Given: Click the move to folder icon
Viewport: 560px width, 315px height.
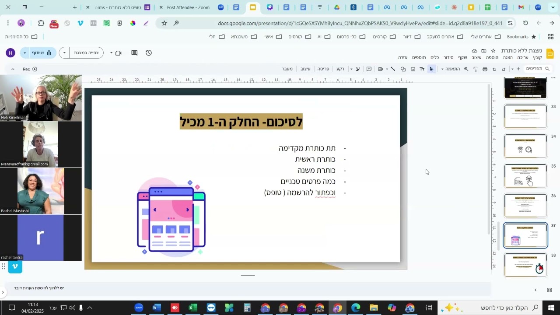Looking at the screenshot, I should 484,51.
